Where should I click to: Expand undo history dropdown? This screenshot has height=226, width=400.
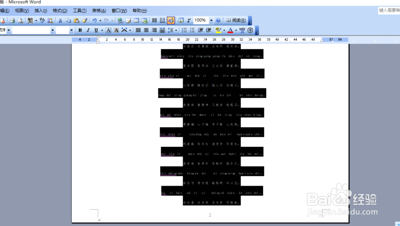[x=100, y=20]
